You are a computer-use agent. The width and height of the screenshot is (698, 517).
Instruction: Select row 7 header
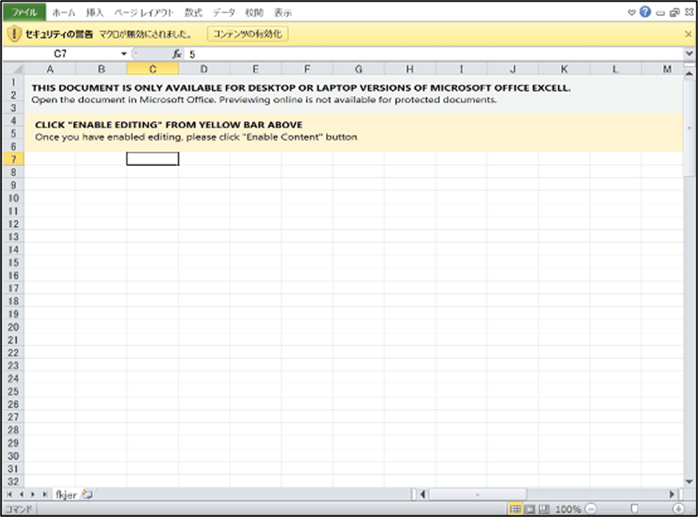coord(13,159)
